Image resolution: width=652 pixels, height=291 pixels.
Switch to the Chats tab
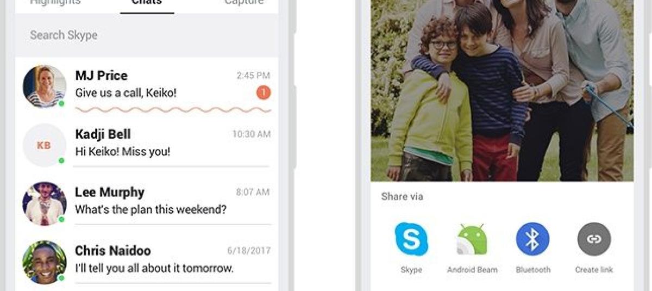pyautogui.click(x=147, y=3)
